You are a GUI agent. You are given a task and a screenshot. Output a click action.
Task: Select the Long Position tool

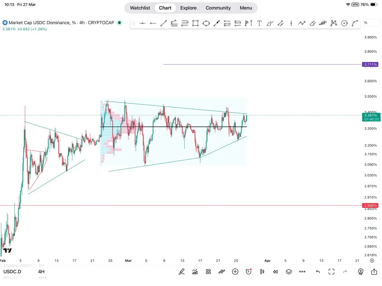(227, 23)
